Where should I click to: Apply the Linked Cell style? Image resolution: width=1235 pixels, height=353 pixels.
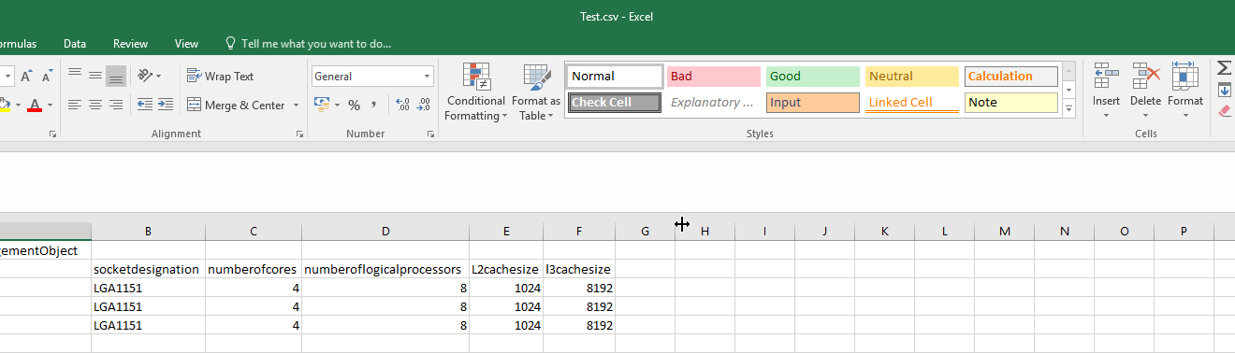(912, 103)
